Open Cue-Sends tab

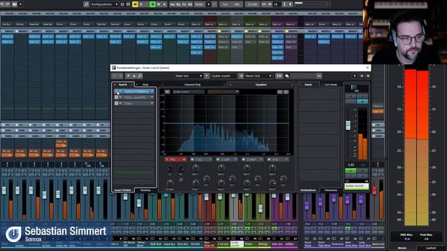tap(330, 84)
